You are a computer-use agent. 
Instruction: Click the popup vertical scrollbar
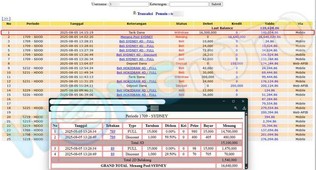point(246,141)
